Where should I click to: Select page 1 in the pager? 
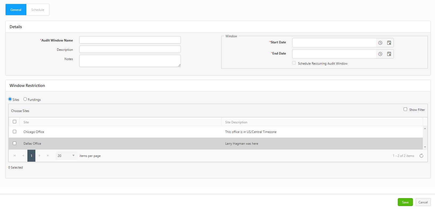coord(31,156)
